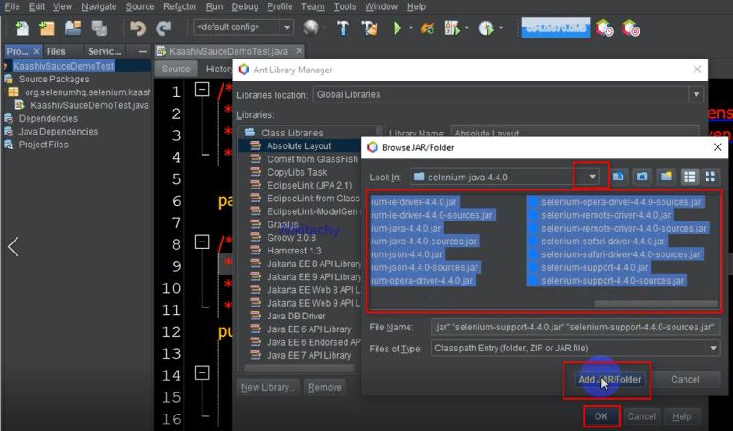Viewport: 733px width, 431px height.
Task: Open the Navigate menu
Action: [99, 6]
